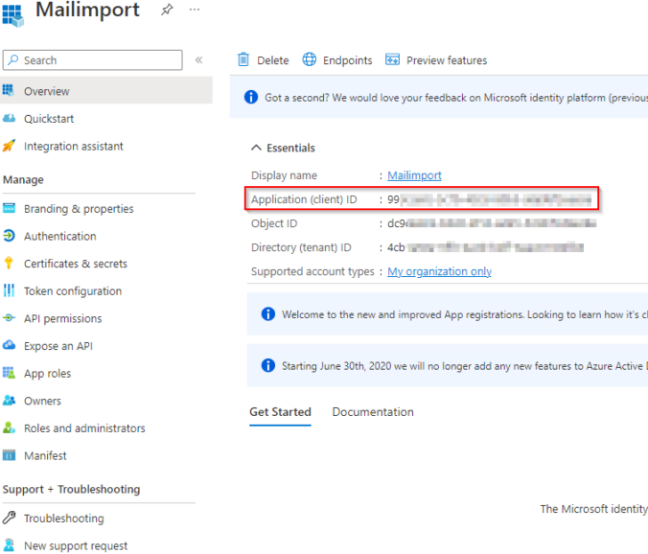Open Token configuration
This screenshot has height=554, width=648.
pos(73,291)
